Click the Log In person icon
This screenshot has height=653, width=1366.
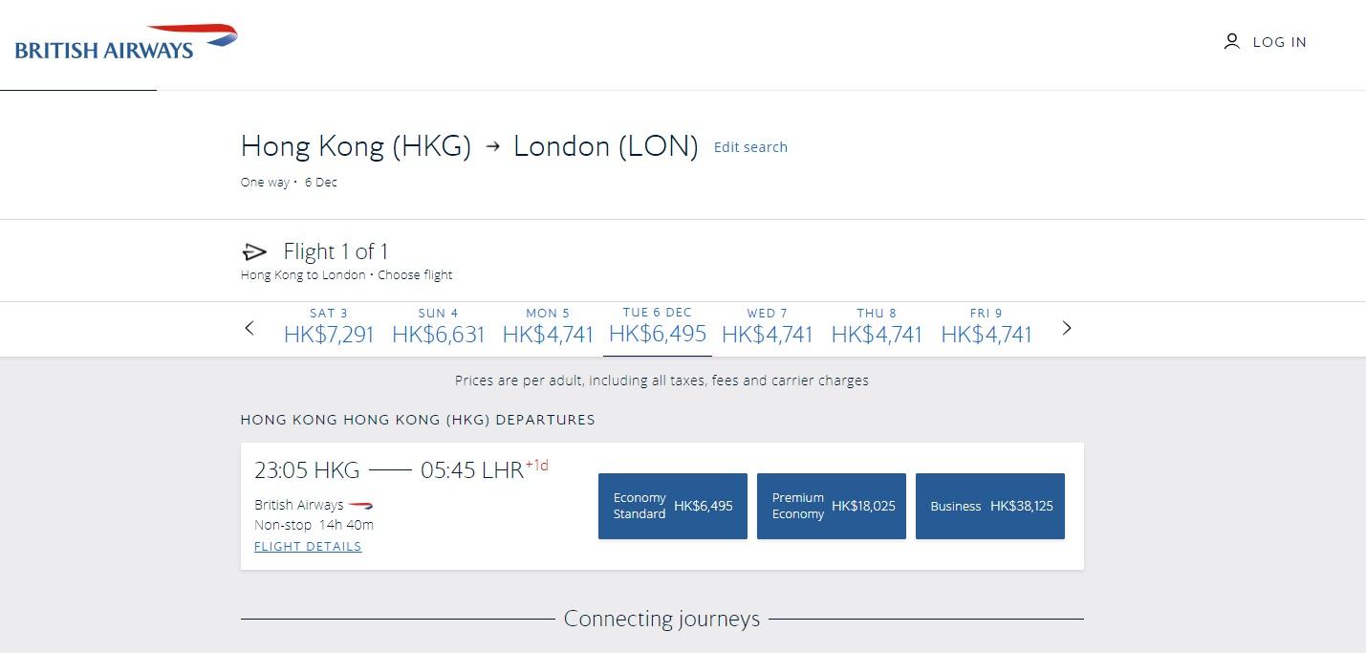[1231, 41]
